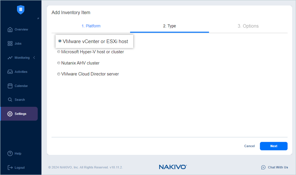The height and width of the screenshot is (175, 296).
Task: Click the 'Nutanix AHV cluster' label text
Action: pos(80,63)
